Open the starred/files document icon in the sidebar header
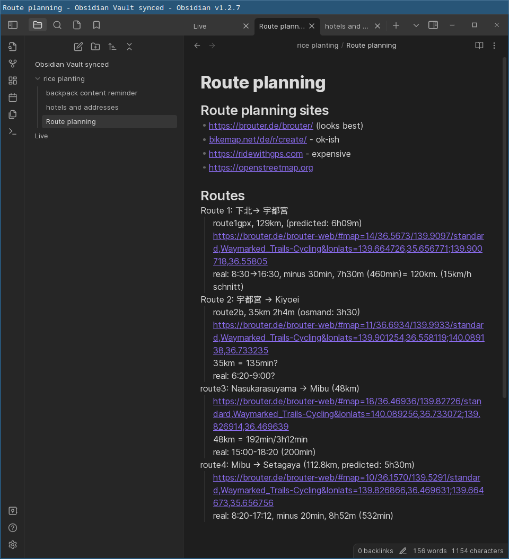The width and height of the screenshot is (509, 559). (x=77, y=25)
